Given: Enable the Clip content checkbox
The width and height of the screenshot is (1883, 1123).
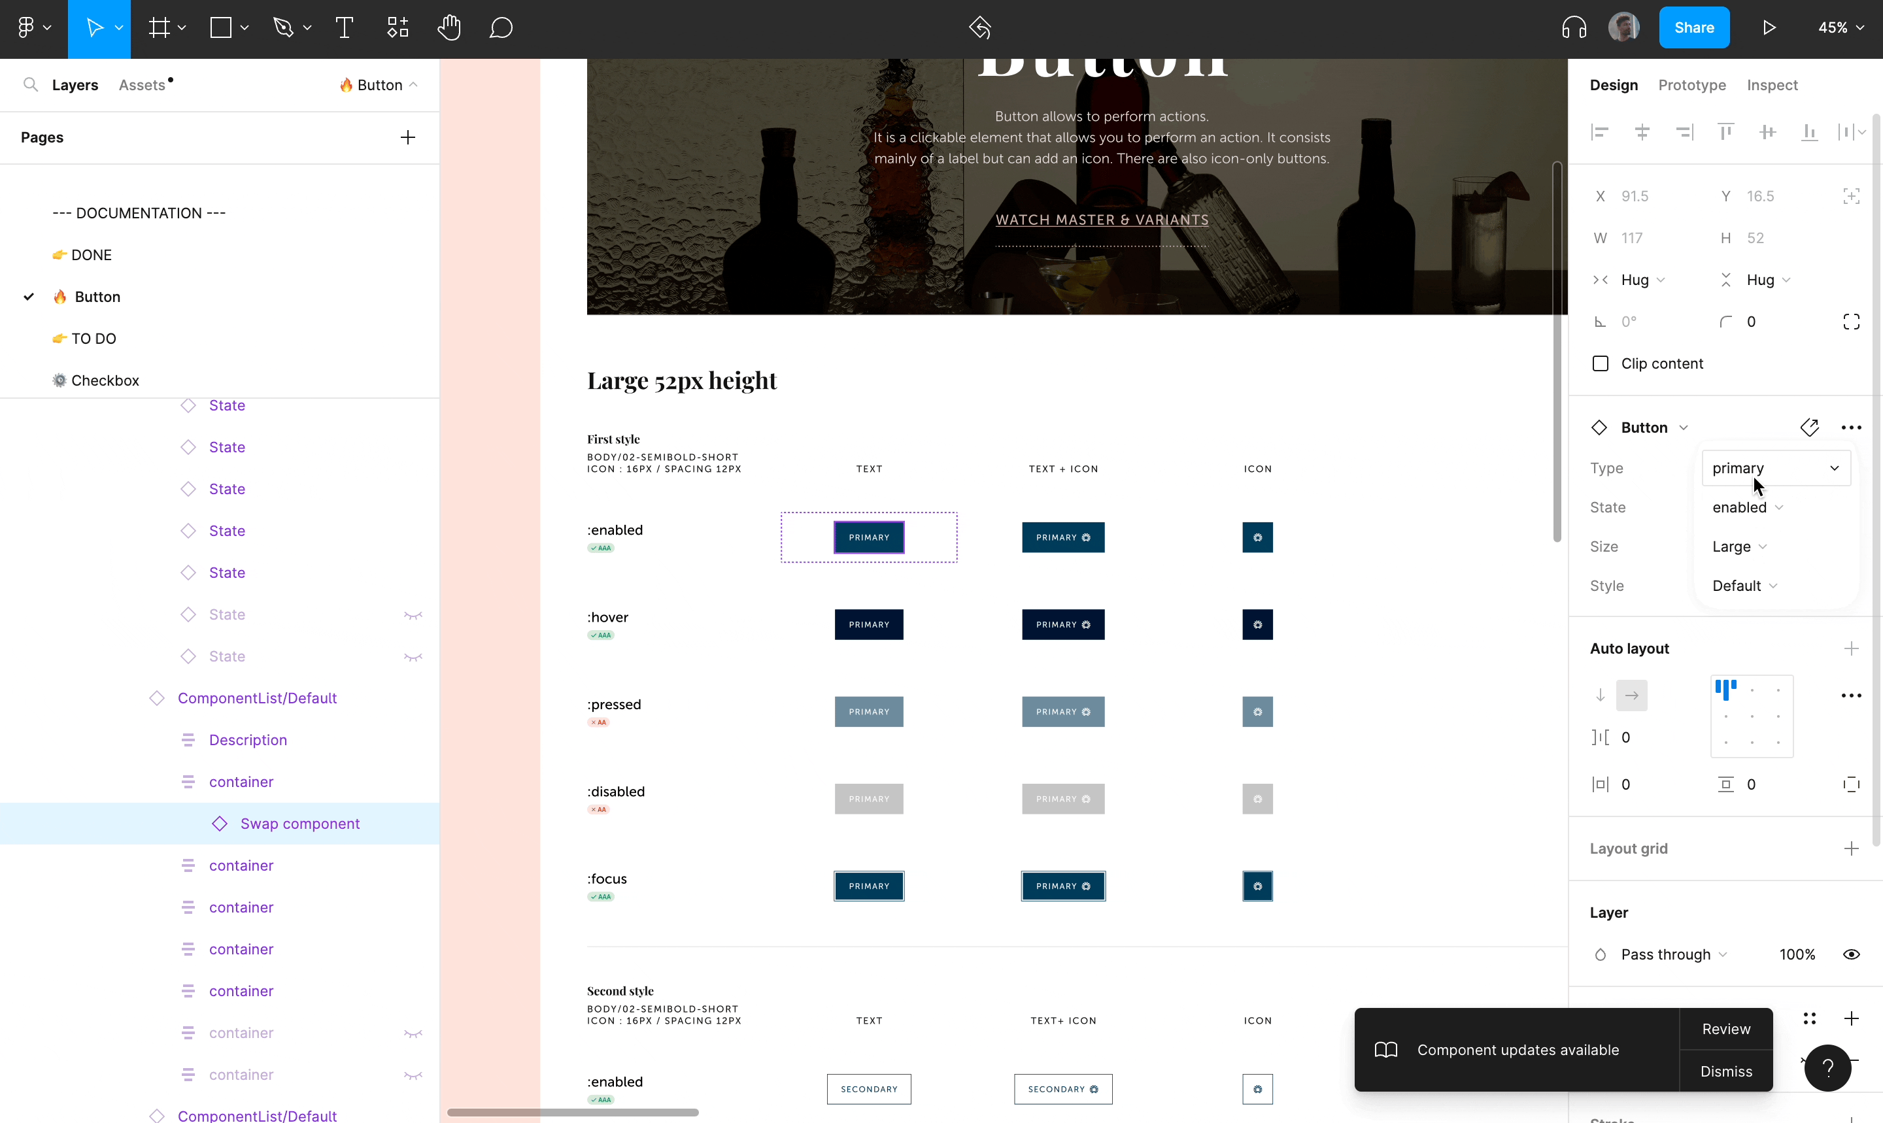Looking at the screenshot, I should click(x=1600, y=364).
